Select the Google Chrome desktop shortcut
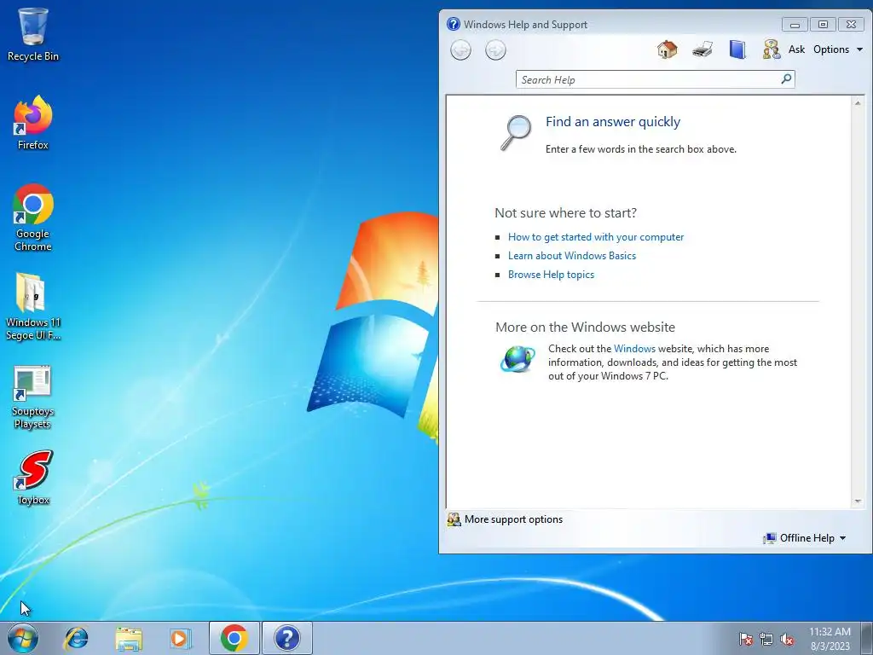 [33, 217]
